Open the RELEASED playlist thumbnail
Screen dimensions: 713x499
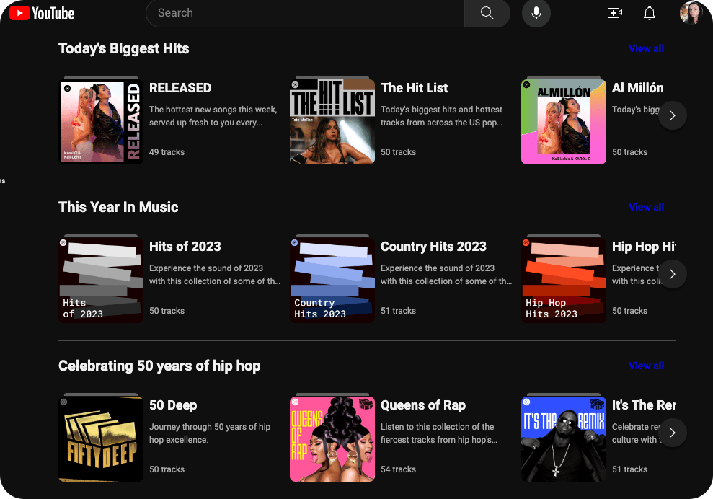[101, 121]
